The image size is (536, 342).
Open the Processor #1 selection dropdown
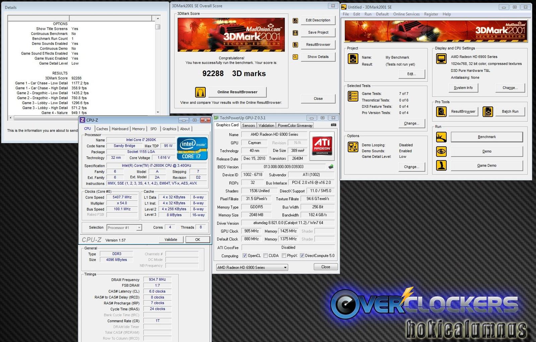point(124,228)
